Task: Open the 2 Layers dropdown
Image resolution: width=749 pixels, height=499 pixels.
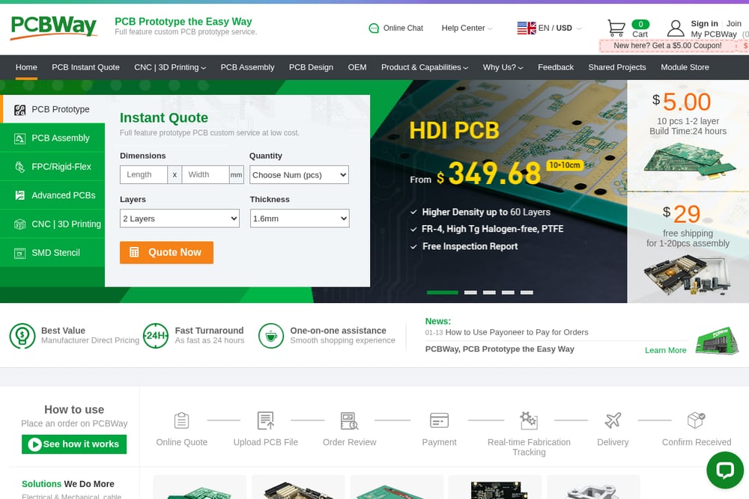Action: click(x=180, y=218)
